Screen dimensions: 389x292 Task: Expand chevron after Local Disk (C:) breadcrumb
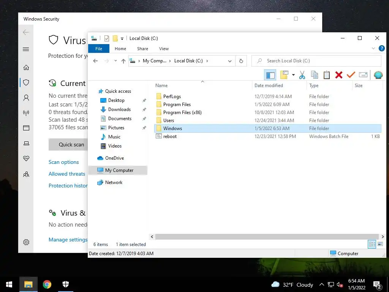pyautogui.click(x=207, y=61)
